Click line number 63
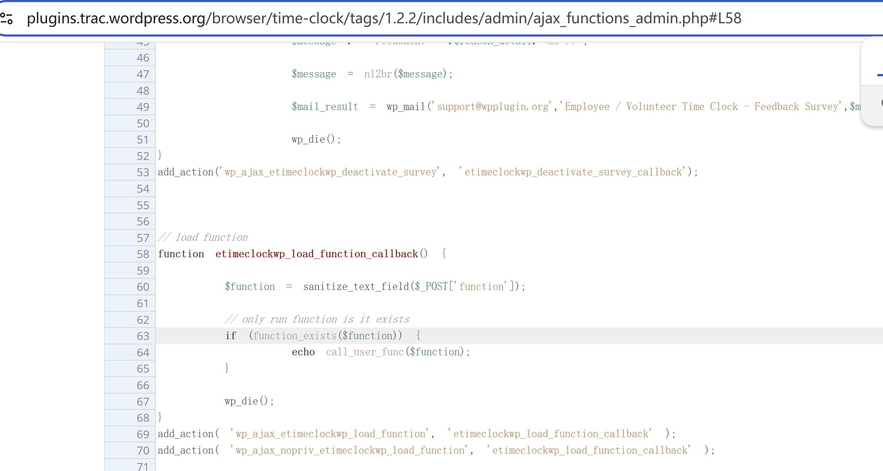The image size is (883, 471). pos(143,336)
